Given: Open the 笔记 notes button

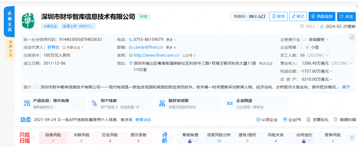Looking at the screenshot, I should click(298, 16).
